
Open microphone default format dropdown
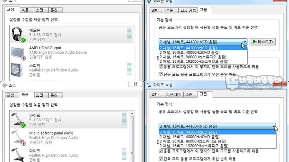(x=217, y=126)
